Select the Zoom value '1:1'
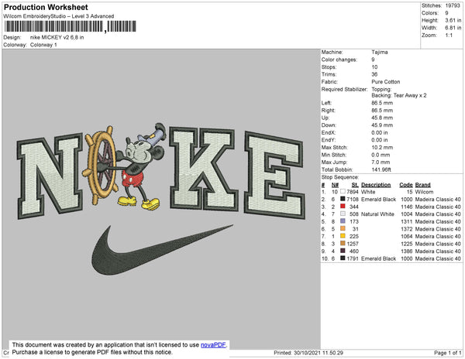The image size is (465, 359). pos(449,36)
